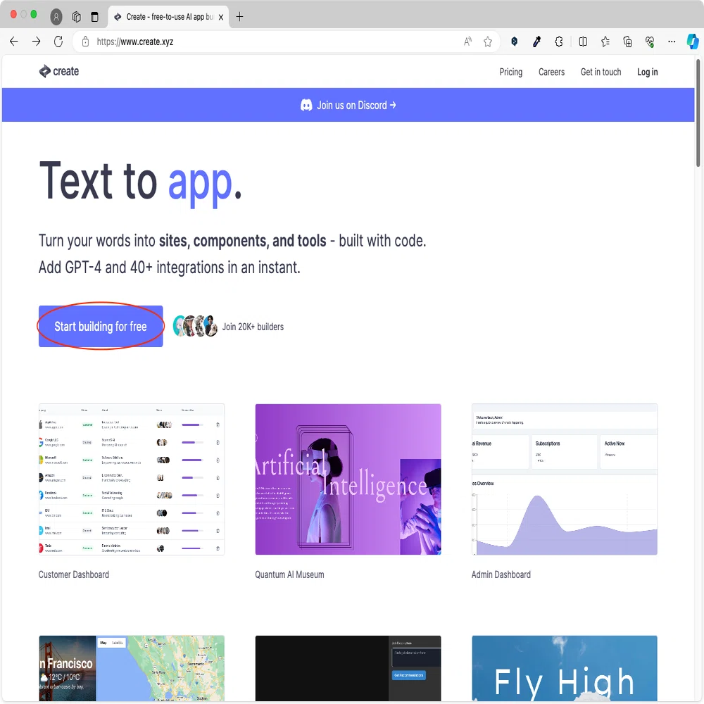Open the Quantum AI Museum thumbnail
The image size is (704, 704).
pos(348,479)
